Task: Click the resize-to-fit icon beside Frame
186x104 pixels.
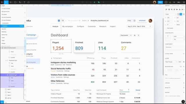Action: [x=184, y=14]
